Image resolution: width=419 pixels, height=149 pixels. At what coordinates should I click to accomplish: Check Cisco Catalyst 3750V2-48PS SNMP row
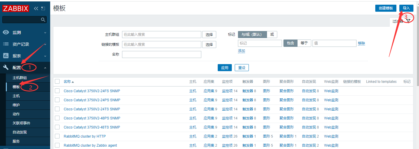(x=57, y=118)
